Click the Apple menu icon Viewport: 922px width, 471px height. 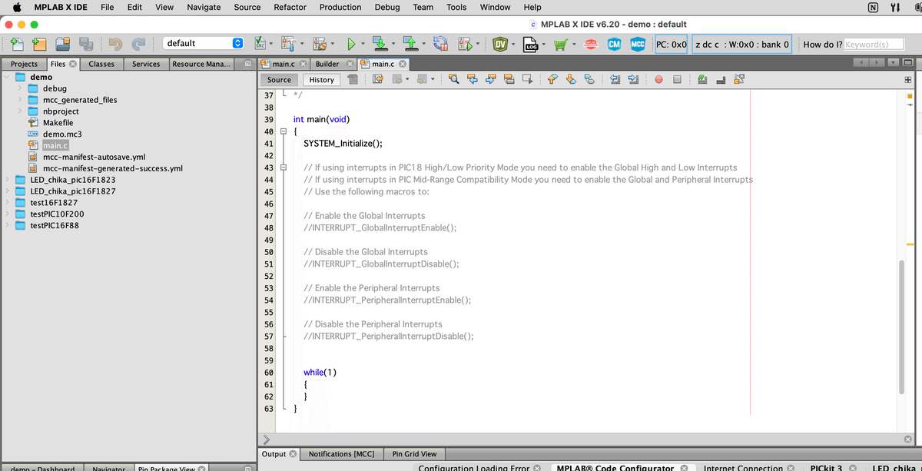tap(16, 7)
